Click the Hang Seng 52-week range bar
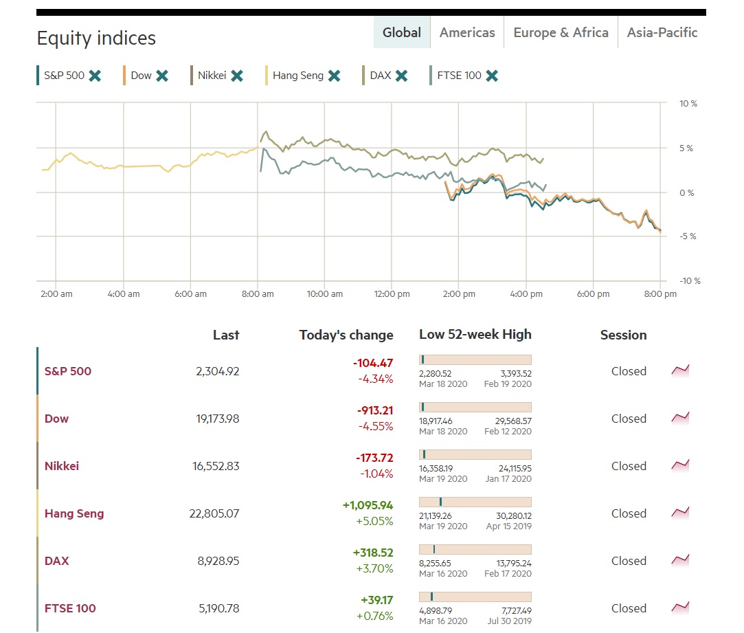The width and height of the screenshot is (744, 633). point(475,502)
